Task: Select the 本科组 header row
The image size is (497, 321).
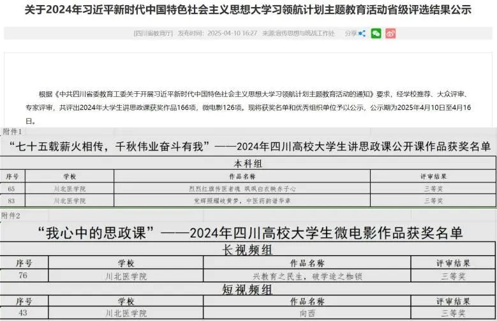Action: click(248, 163)
